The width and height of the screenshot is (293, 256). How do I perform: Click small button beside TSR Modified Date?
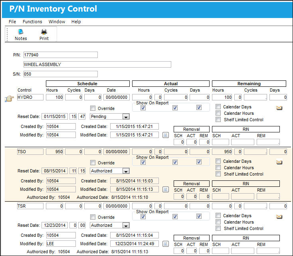(x=166, y=244)
